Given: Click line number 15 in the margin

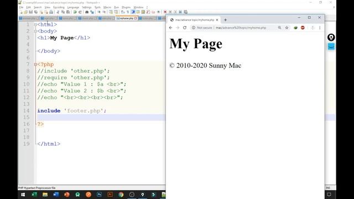Looking at the screenshot, I should (x=27, y=117).
